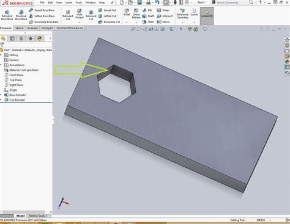
Task: Choose Swept Boss/Base feature
Action: point(42,10)
